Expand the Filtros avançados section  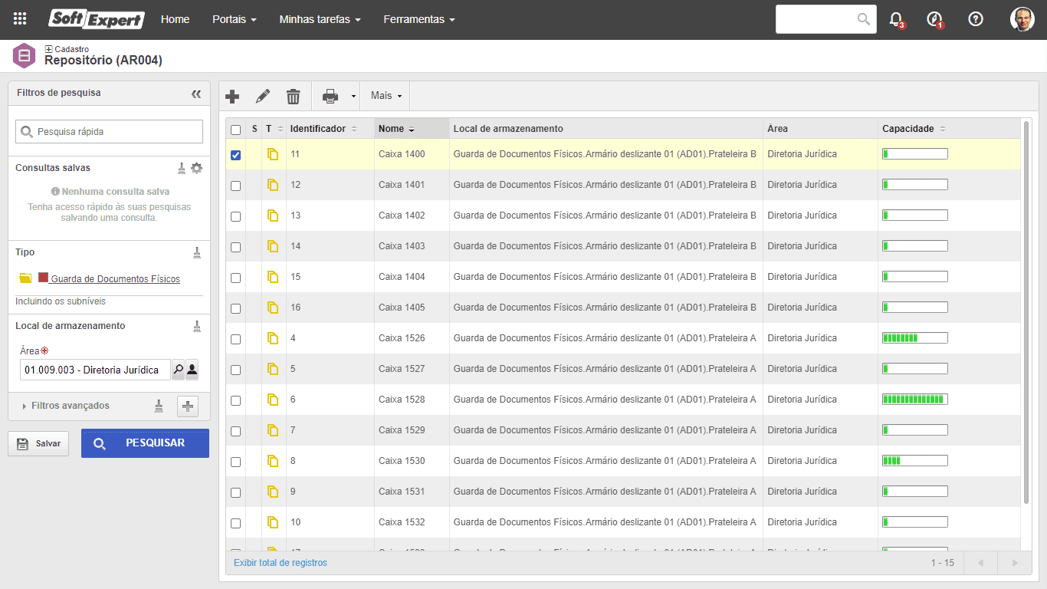66,406
